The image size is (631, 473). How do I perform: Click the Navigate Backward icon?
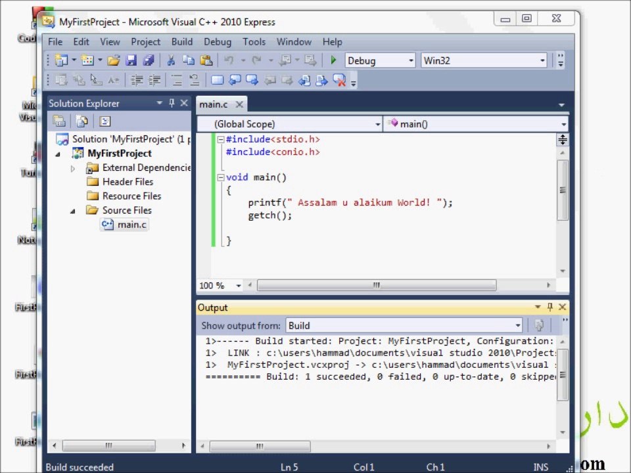tap(285, 60)
